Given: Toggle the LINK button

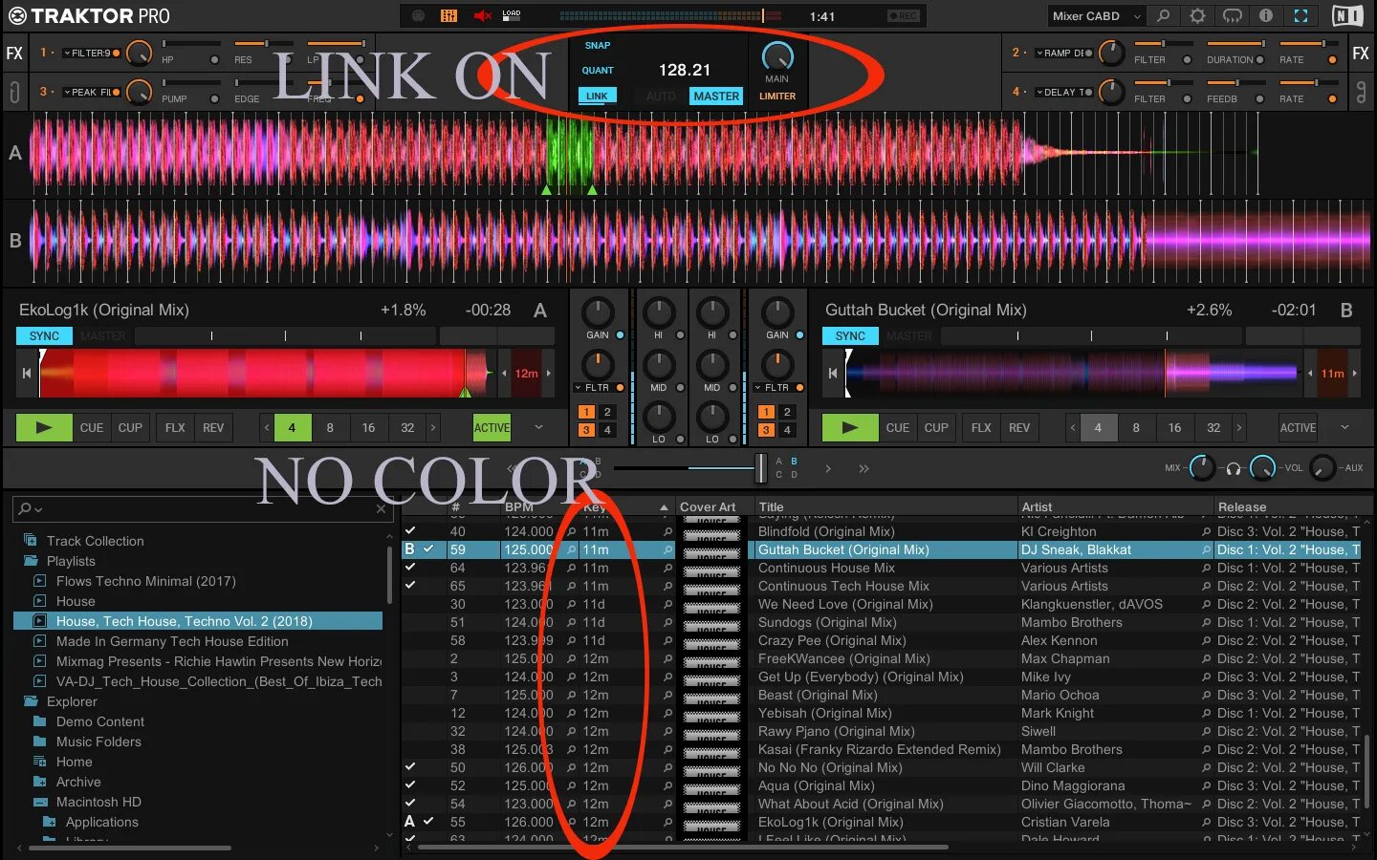Looking at the screenshot, I should click(597, 96).
